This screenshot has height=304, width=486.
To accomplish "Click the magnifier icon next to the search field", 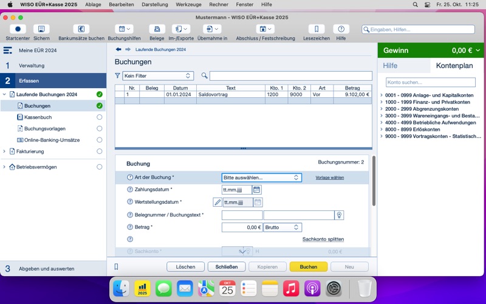I will [204, 75].
